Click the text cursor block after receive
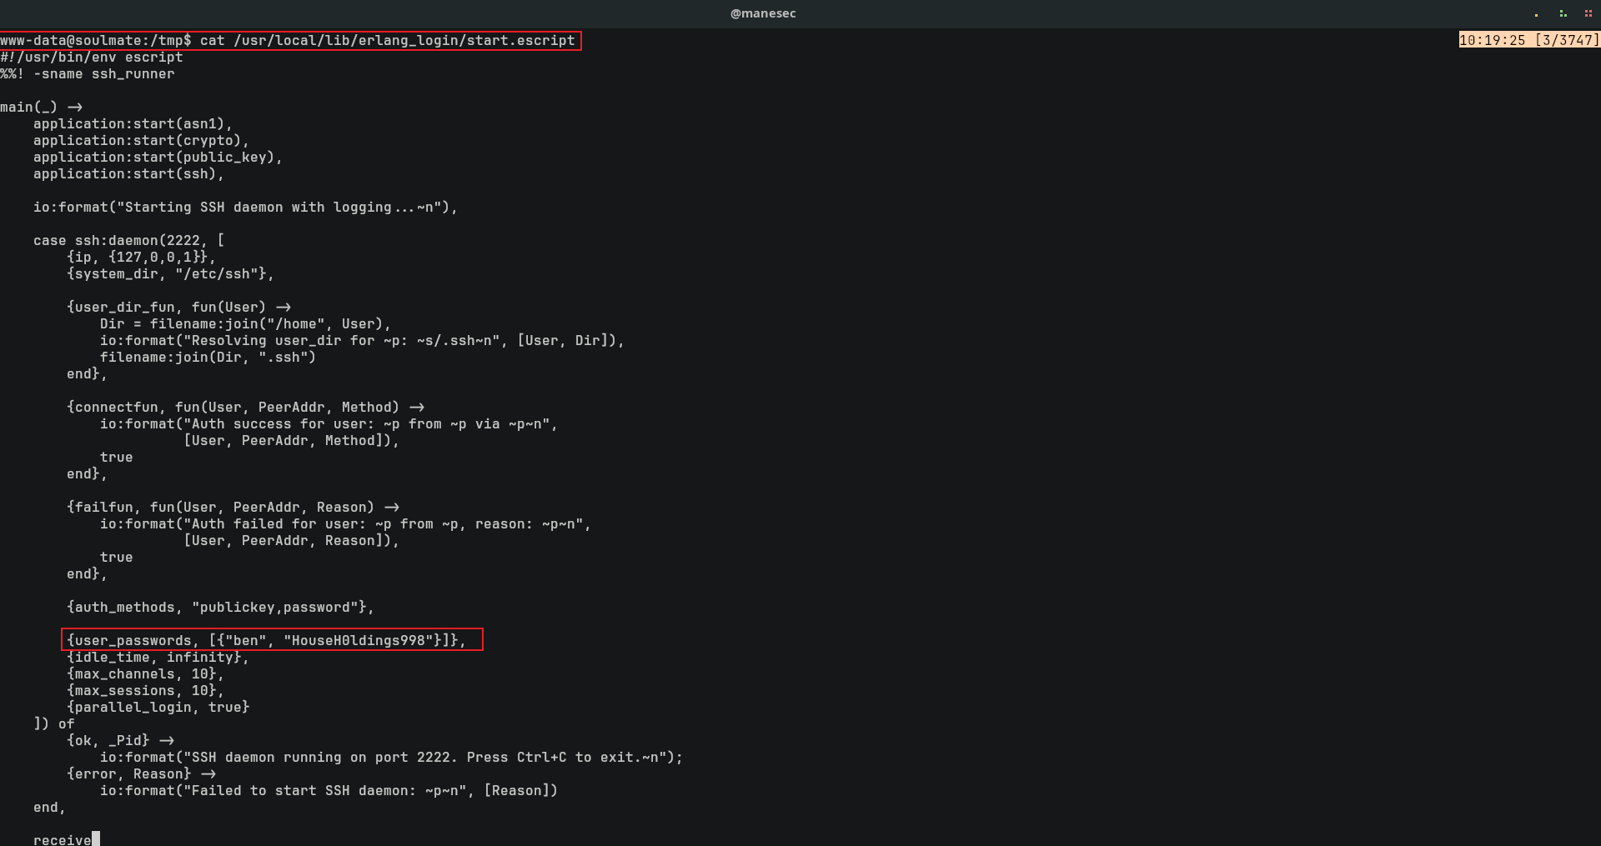 coord(96,839)
